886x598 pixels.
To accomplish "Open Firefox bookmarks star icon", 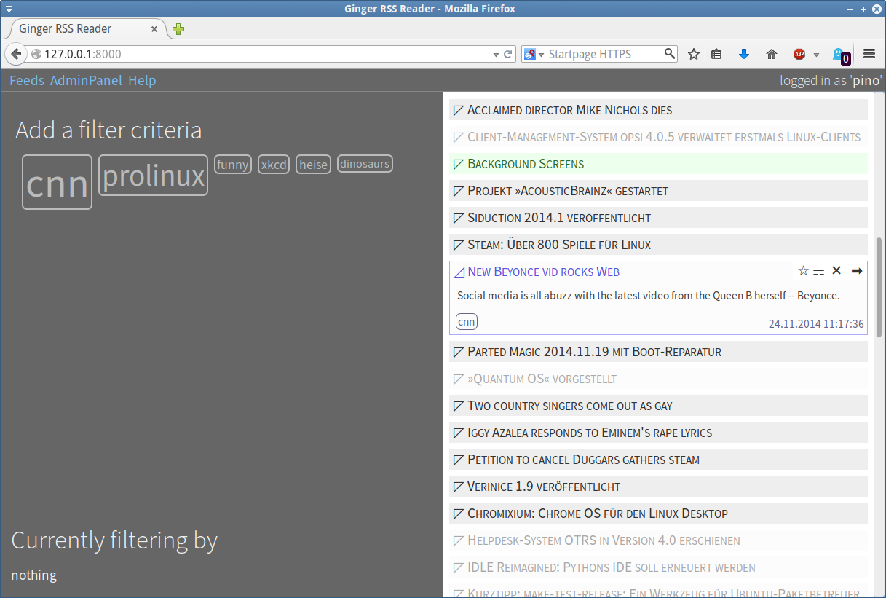I will (694, 54).
